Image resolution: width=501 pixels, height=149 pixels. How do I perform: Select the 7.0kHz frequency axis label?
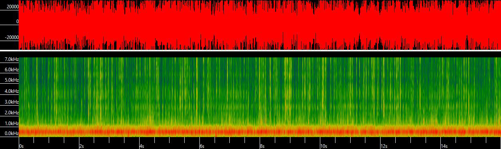coord(9,59)
